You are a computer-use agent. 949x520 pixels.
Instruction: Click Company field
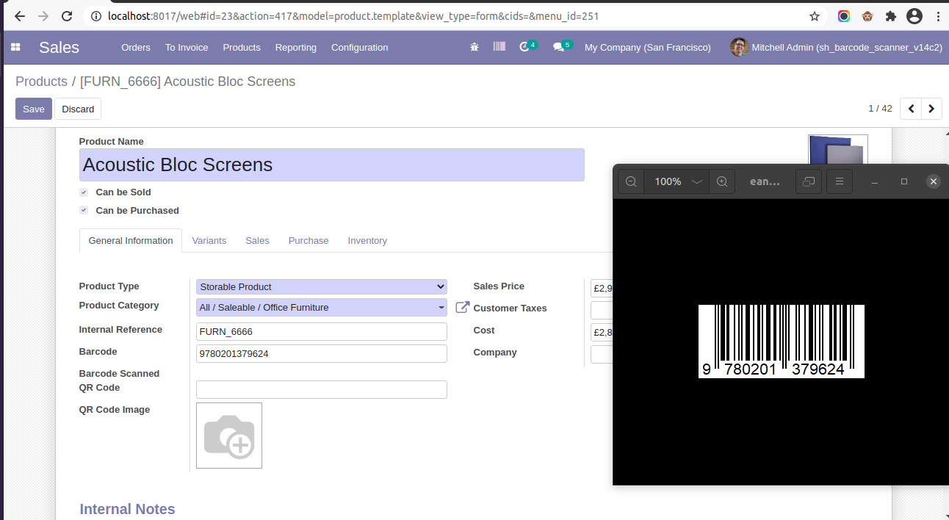pos(602,354)
